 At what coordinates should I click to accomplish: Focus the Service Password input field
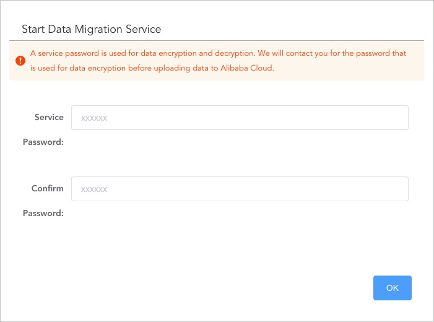point(240,118)
